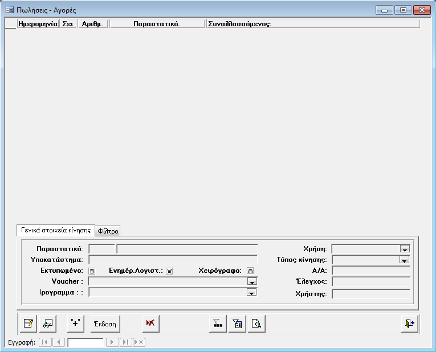Open print preview magnifier icon
The height and width of the screenshot is (352, 436).
click(x=257, y=324)
